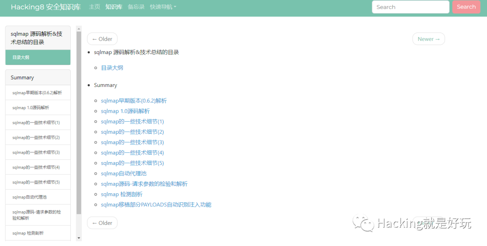Open link sqlmap的一些技术细节(3) in main list
Image resolution: width=487 pixels, height=246 pixels.
132,142
